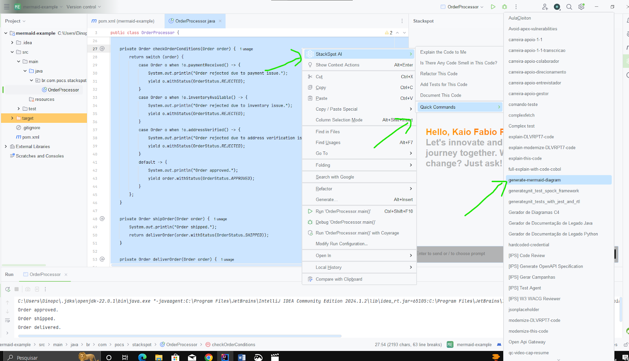Click gutter icon at line 48
Image resolution: width=629 pixels, height=361 pixels.
(x=102, y=219)
